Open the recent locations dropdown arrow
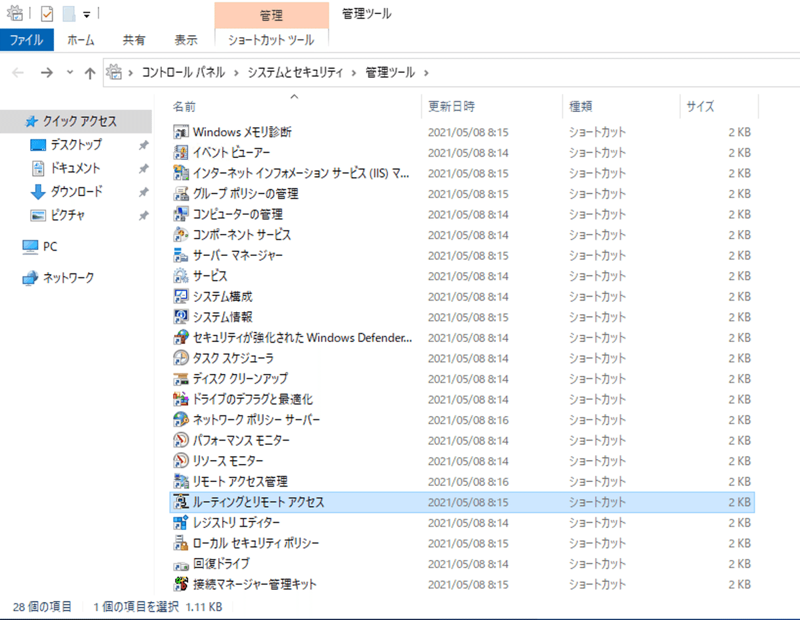800x620 pixels. pos(69,73)
